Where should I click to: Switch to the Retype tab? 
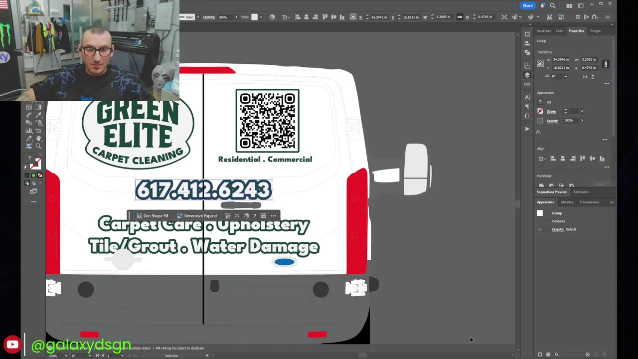[595, 31]
